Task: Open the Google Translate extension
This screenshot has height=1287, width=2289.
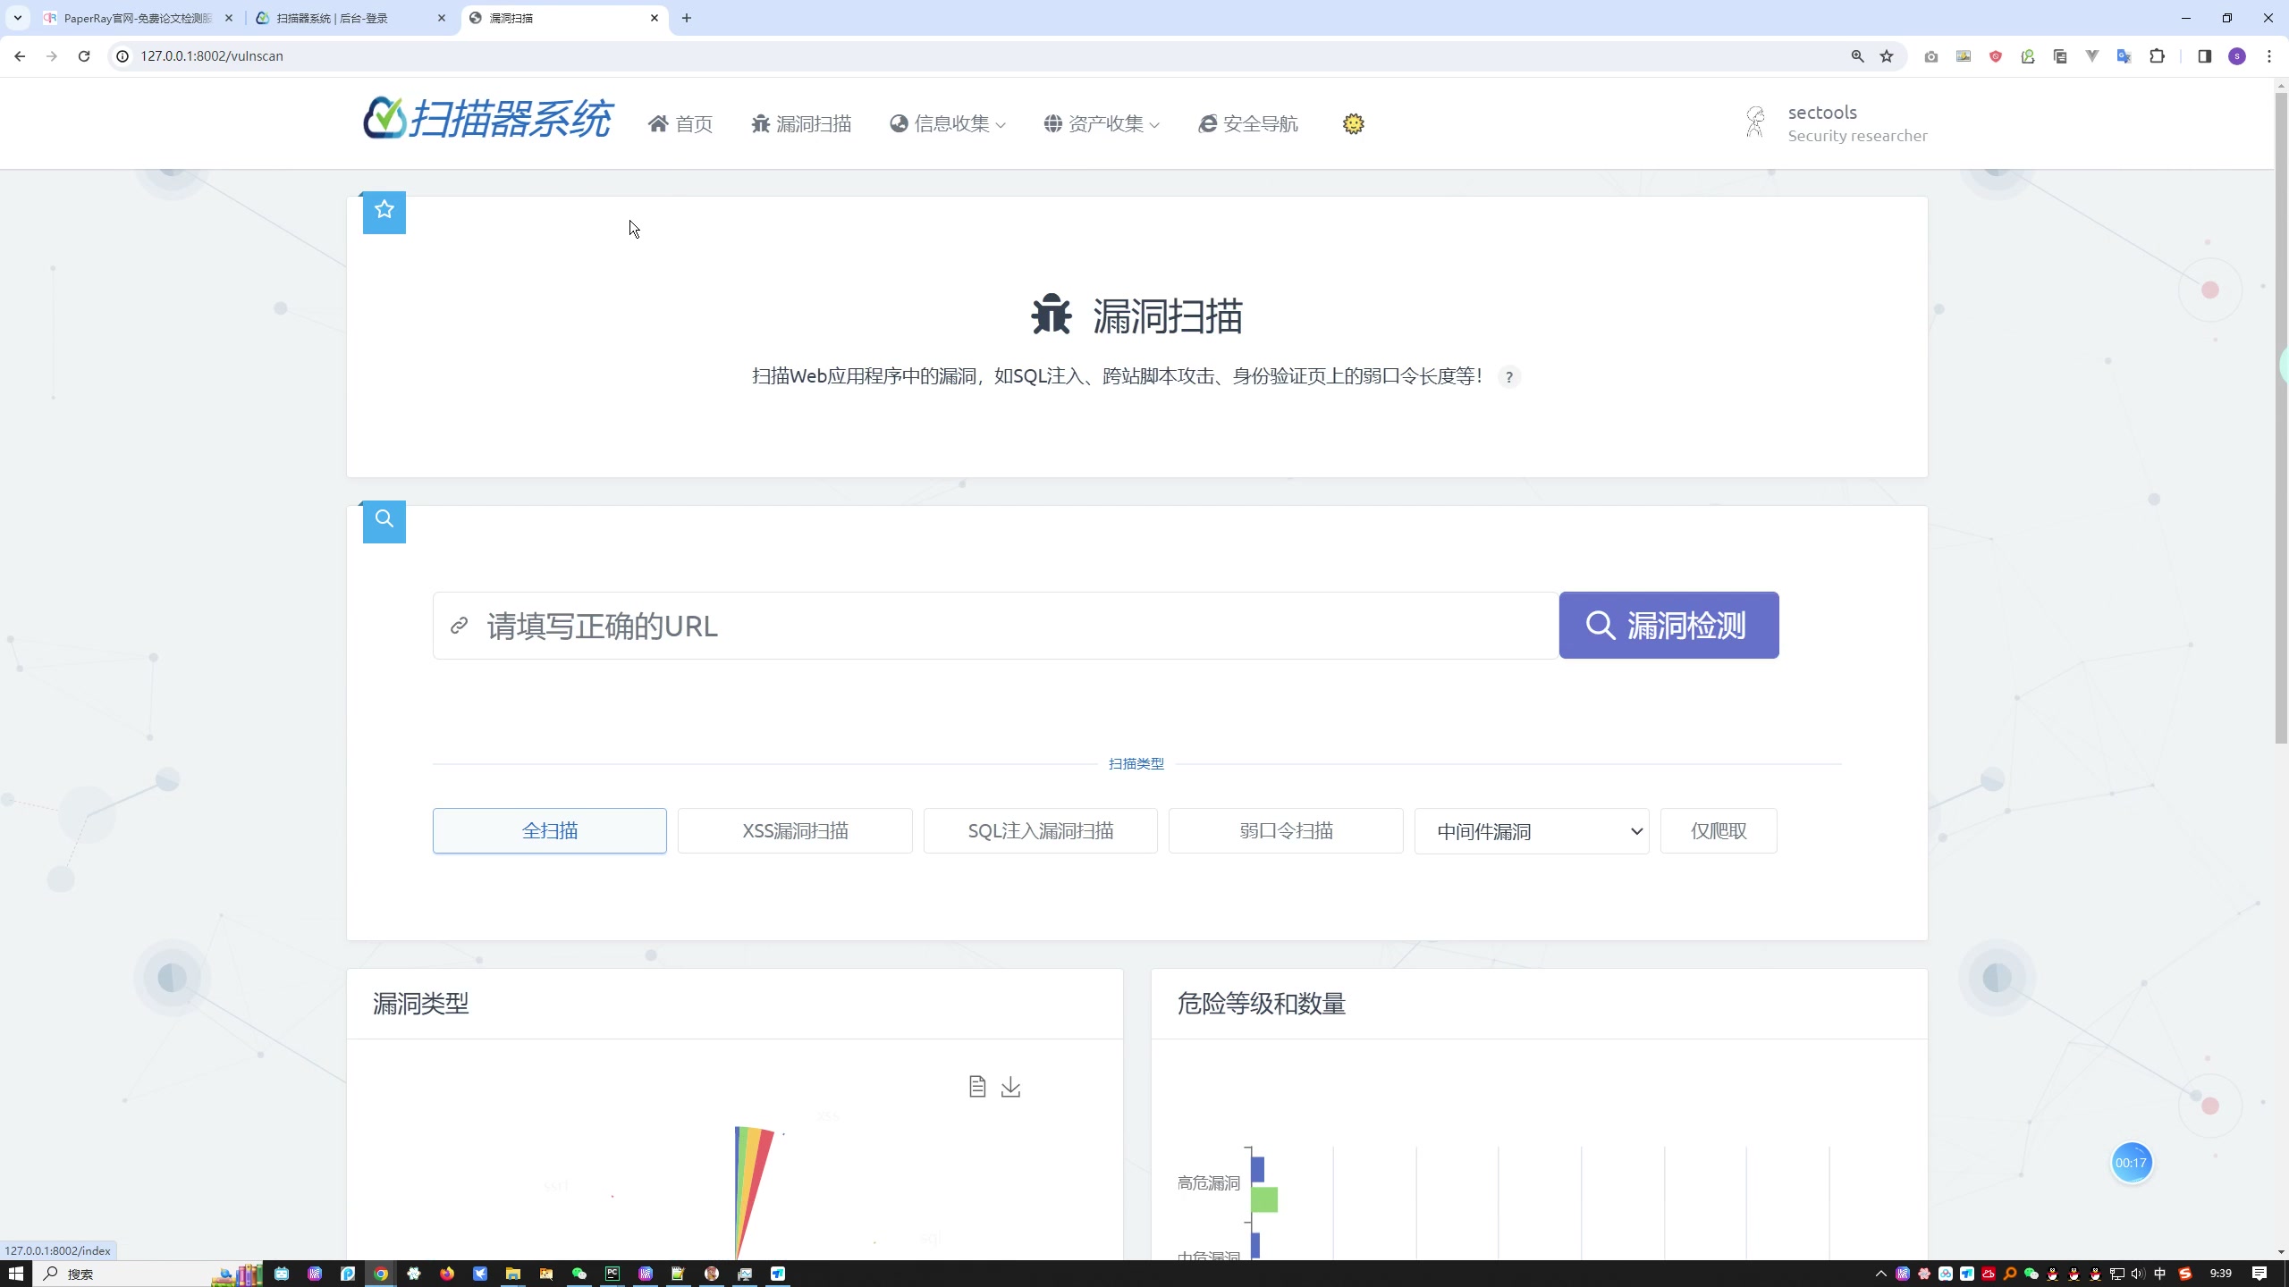Action: tap(2124, 56)
